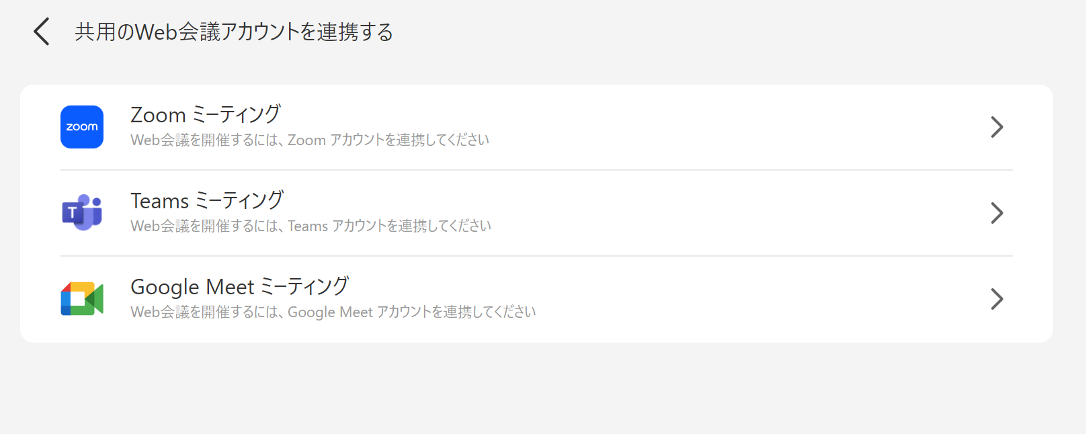Click the Zoom アカウントを連携してください description
Viewport: 1086px width, 434px height.
click(310, 140)
